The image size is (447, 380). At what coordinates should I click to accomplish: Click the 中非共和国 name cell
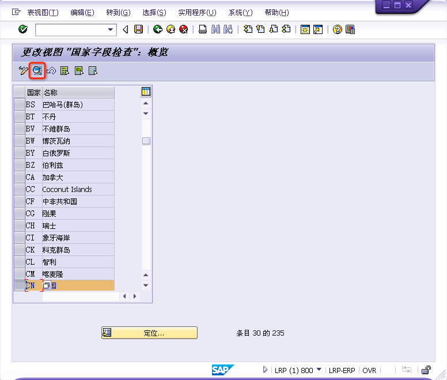point(78,201)
